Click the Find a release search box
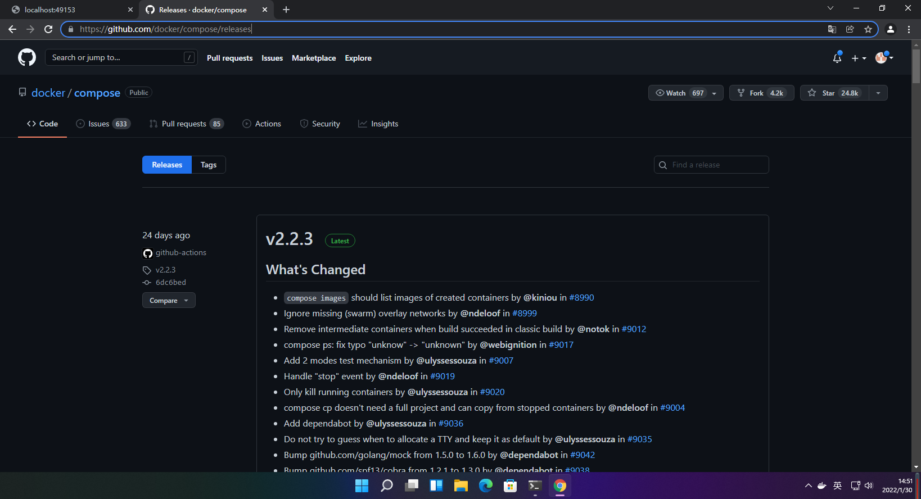 711,165
